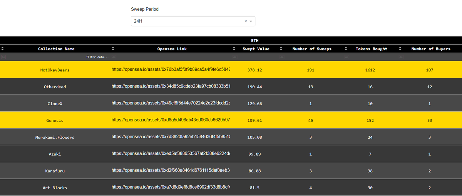Open the CloneX Opensea link

[x=171, y=103]
